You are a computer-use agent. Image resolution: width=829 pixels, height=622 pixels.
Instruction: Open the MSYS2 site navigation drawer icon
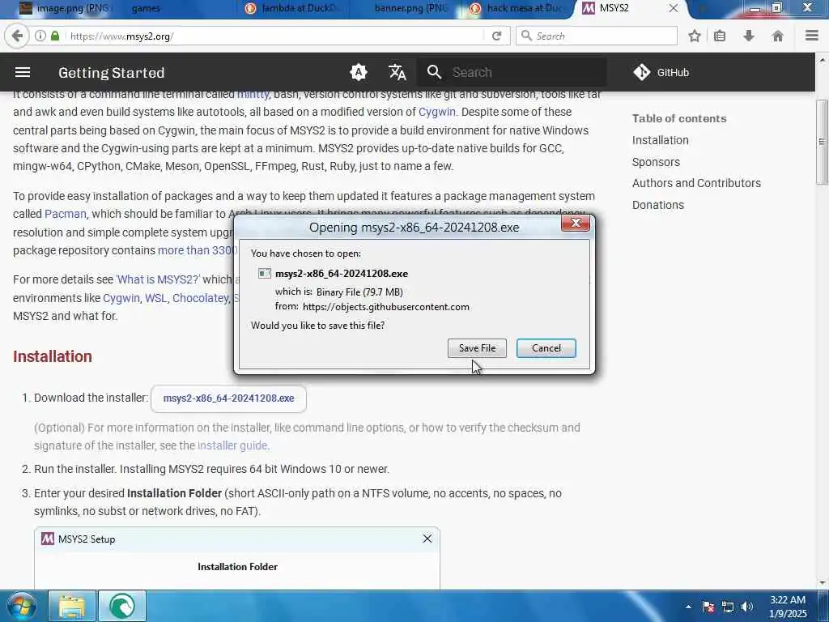tap(22, 72)
